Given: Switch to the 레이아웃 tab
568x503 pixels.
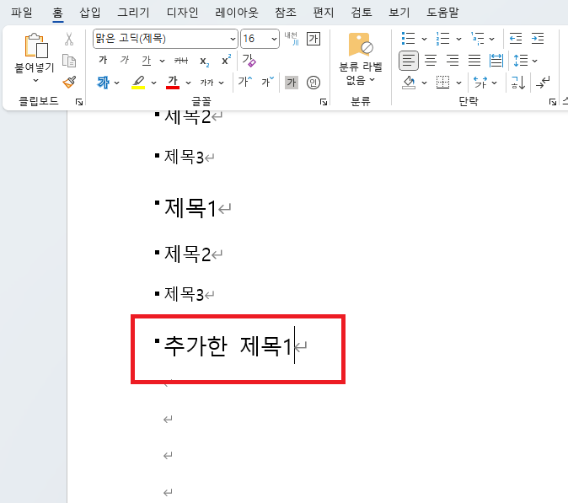Looking at the screenshot, I should click(x=237, y=13).
